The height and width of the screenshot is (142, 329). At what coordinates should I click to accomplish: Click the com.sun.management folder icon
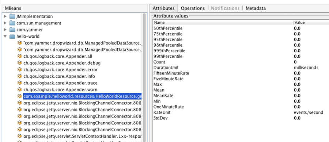12,23
